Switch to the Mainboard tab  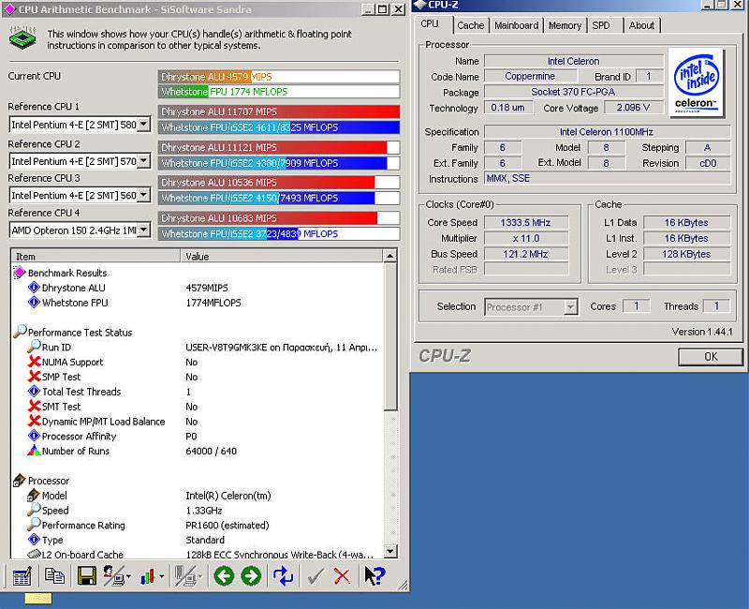(517, 25)
